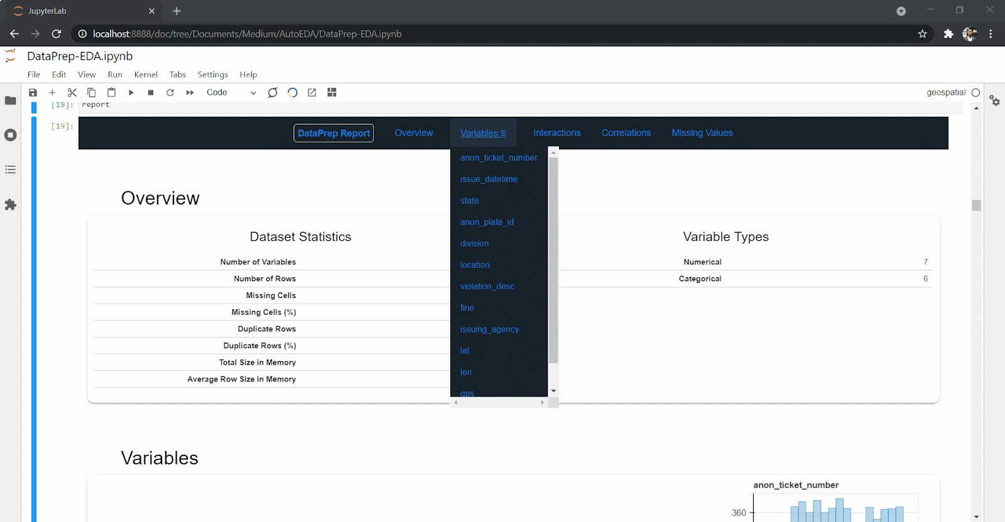Viewport: 1005px width, 522px height.
Task: Select violation_desc in the variables list
Action: point(487,286)
